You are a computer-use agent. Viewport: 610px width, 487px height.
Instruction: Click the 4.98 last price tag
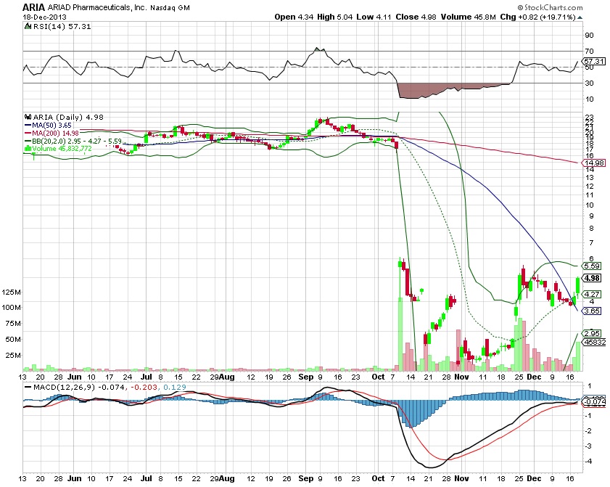click(592, 278)
